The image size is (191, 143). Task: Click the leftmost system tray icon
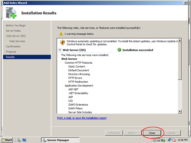pos(154,140)
